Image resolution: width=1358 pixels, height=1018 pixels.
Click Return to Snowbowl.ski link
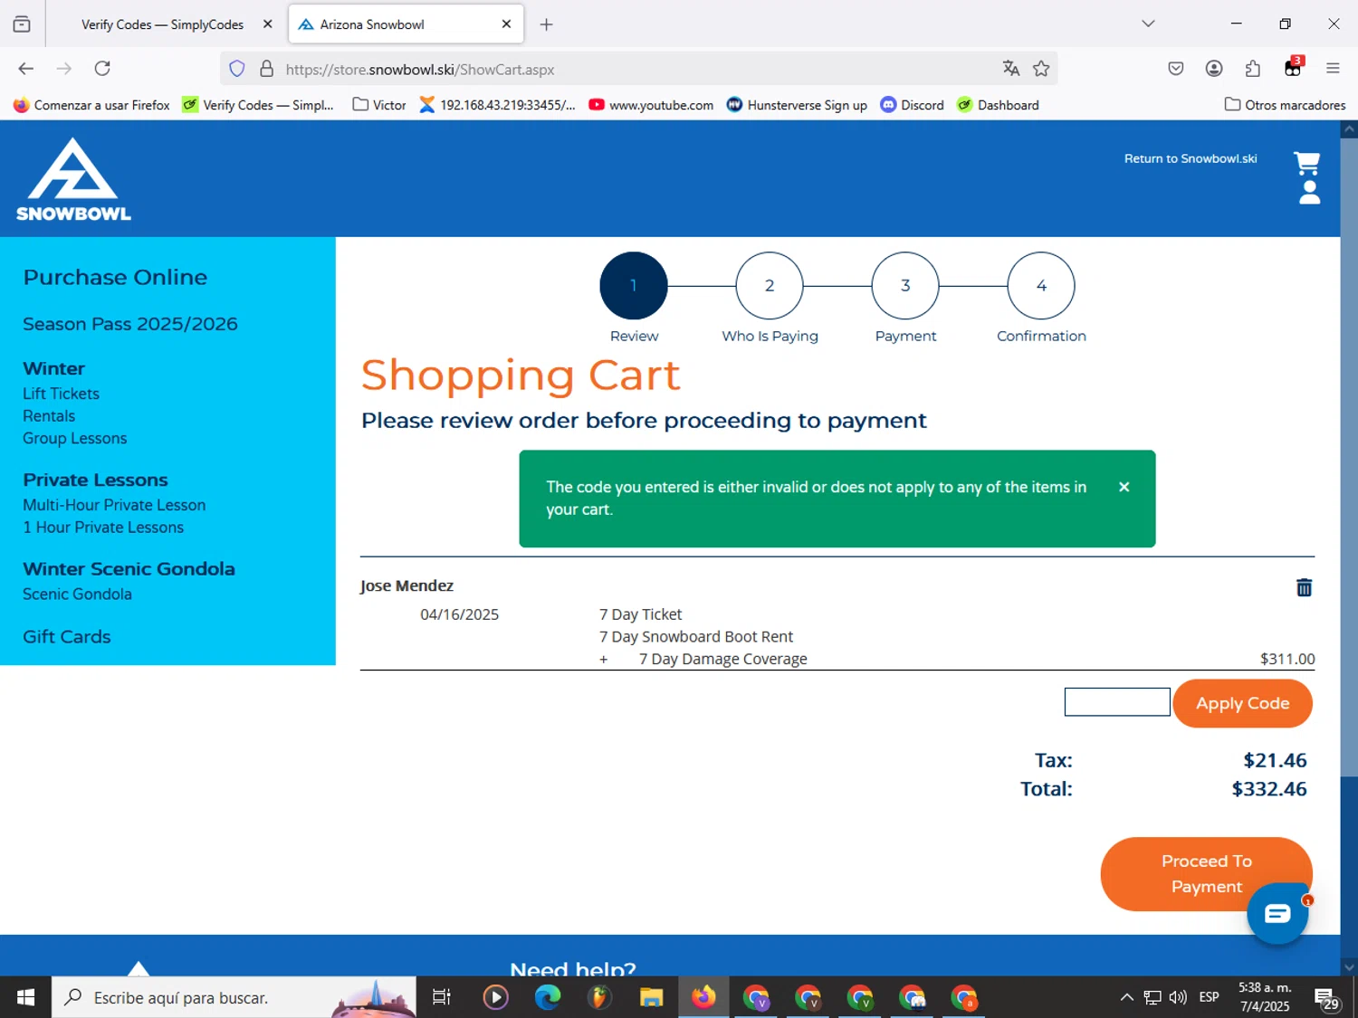(1191, 158)
